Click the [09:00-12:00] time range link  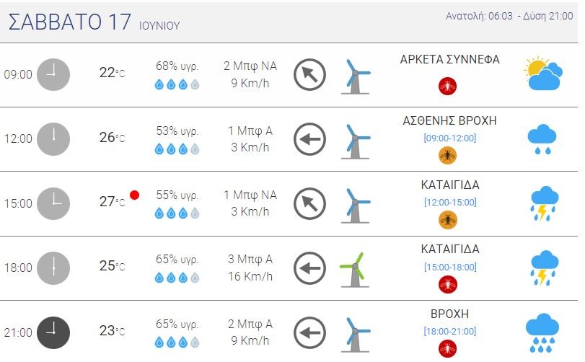pyautogui.click(x=450, y=138)
